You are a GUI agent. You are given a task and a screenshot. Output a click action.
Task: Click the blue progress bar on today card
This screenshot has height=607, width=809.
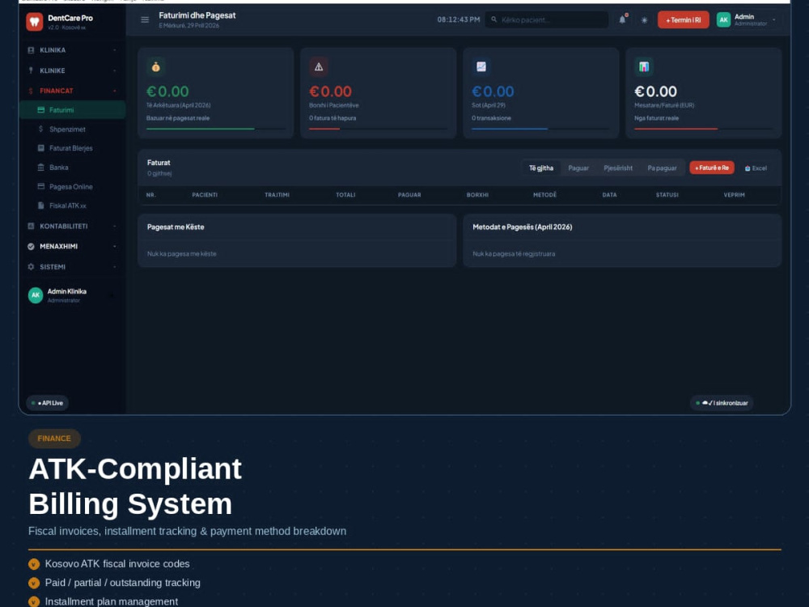point(509,129)
